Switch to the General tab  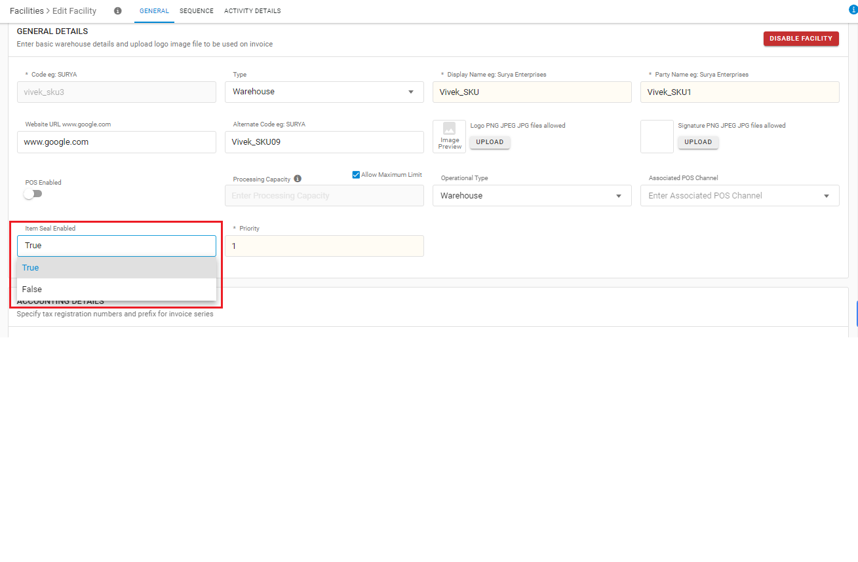(154, 11)
